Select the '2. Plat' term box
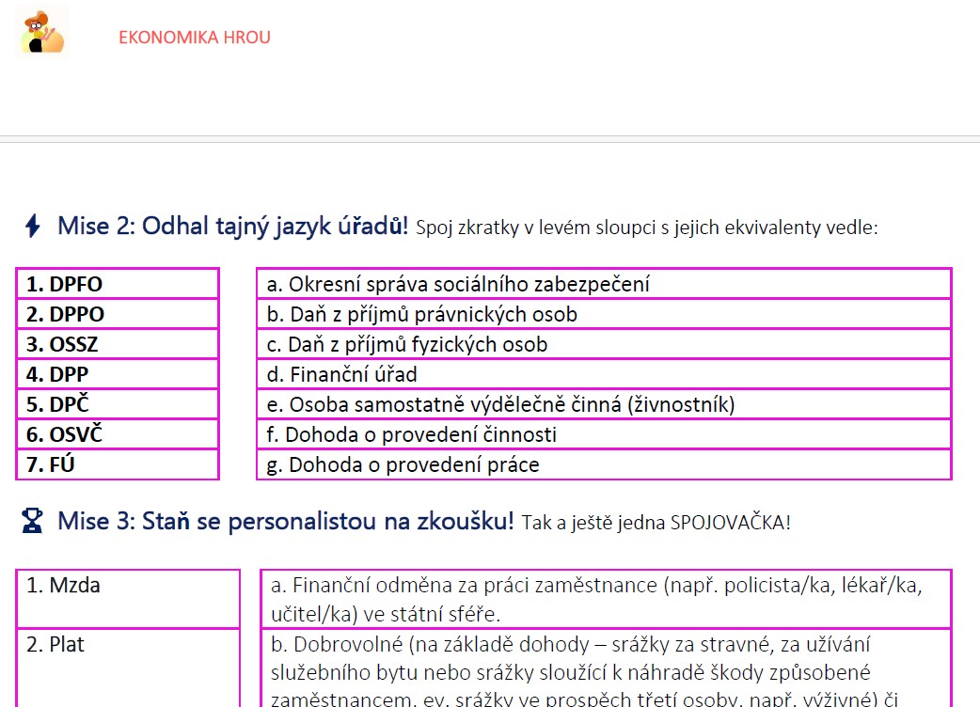This screenshot has width=980, height=707. 128,666
